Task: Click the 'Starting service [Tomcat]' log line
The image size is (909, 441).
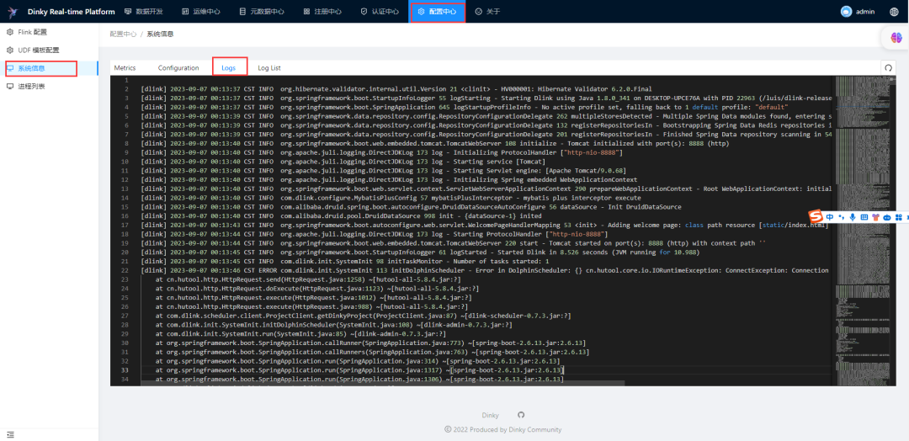Action: (x=343, y=162)
